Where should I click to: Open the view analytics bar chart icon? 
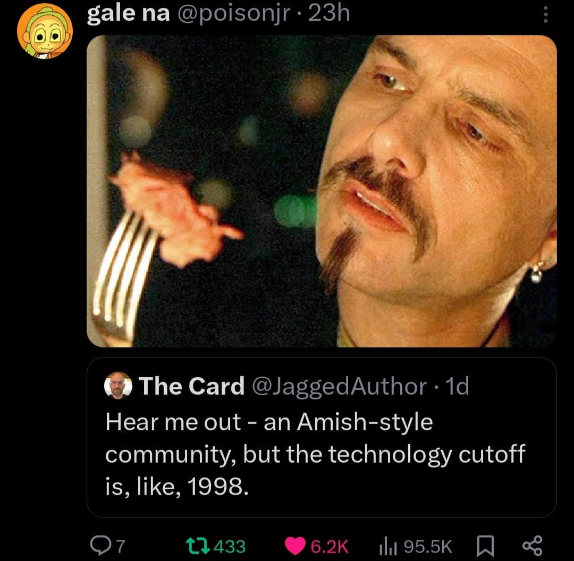click(x=389, y=546)
